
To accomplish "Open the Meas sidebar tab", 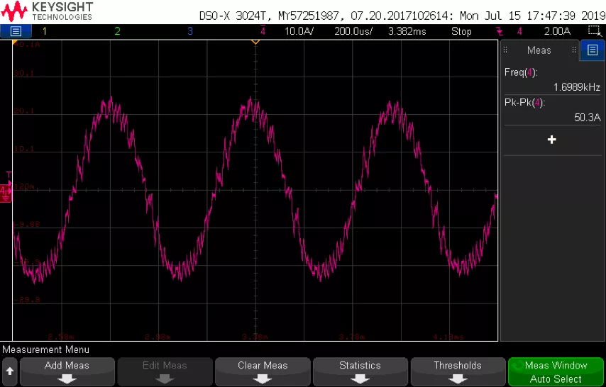I will point(539,50).
